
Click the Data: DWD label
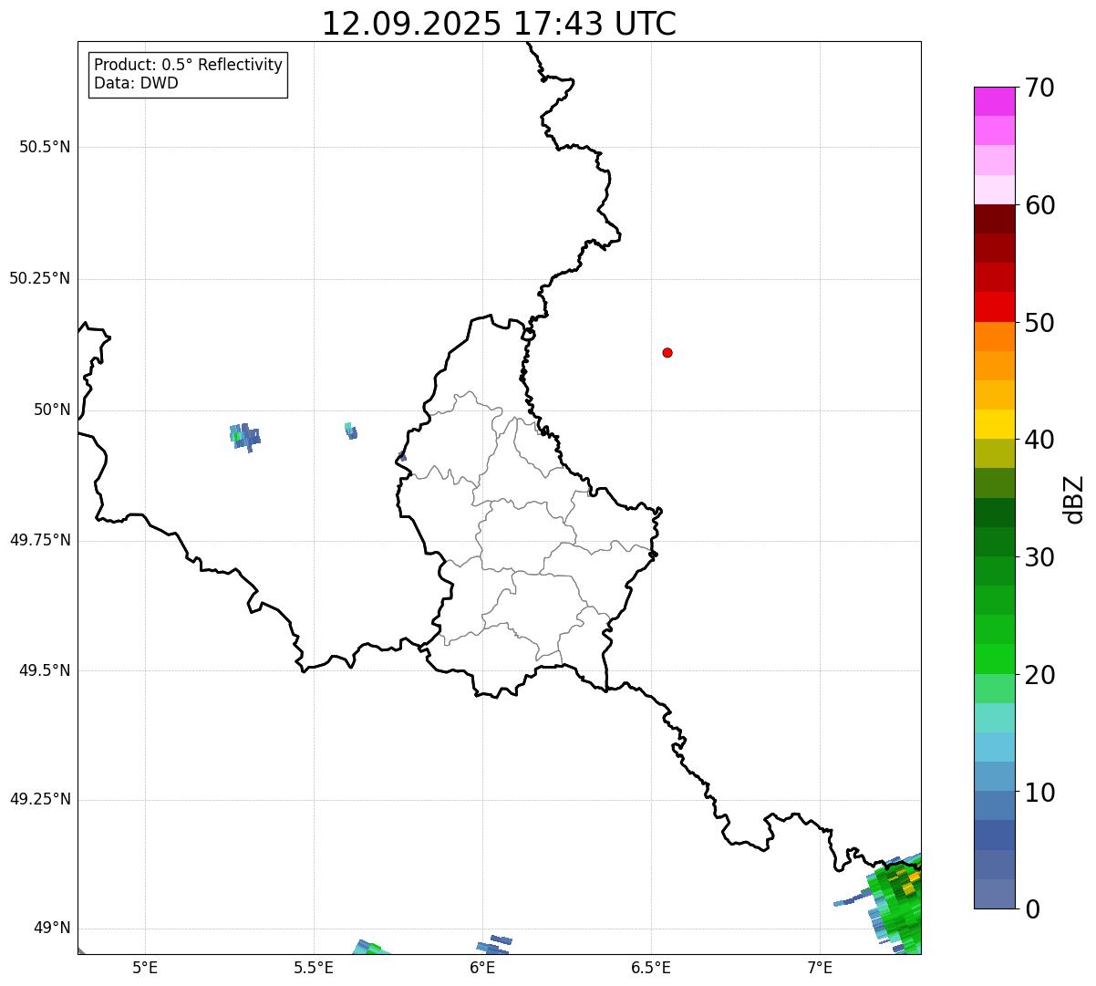coord(137,84)
